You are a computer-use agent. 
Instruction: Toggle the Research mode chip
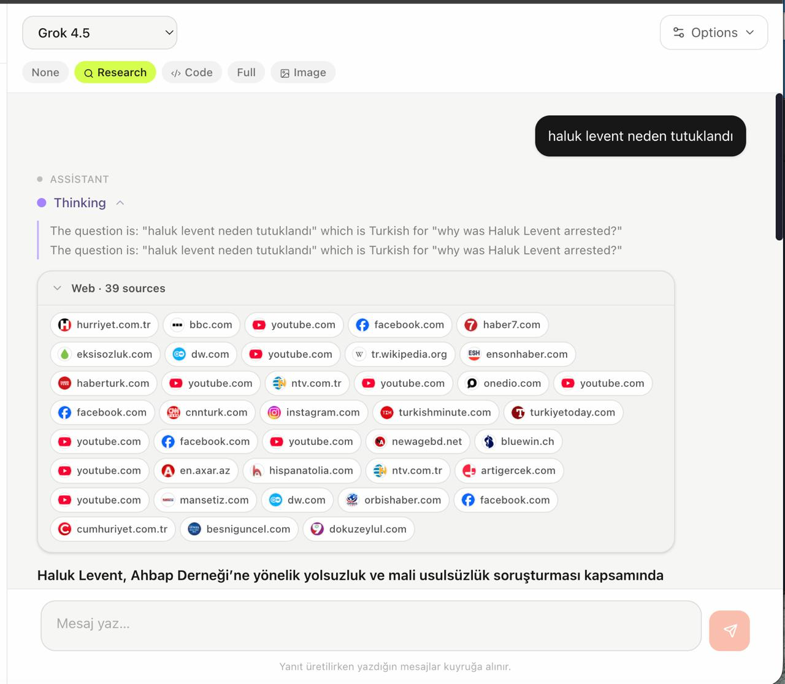click(x=115, y=72)
